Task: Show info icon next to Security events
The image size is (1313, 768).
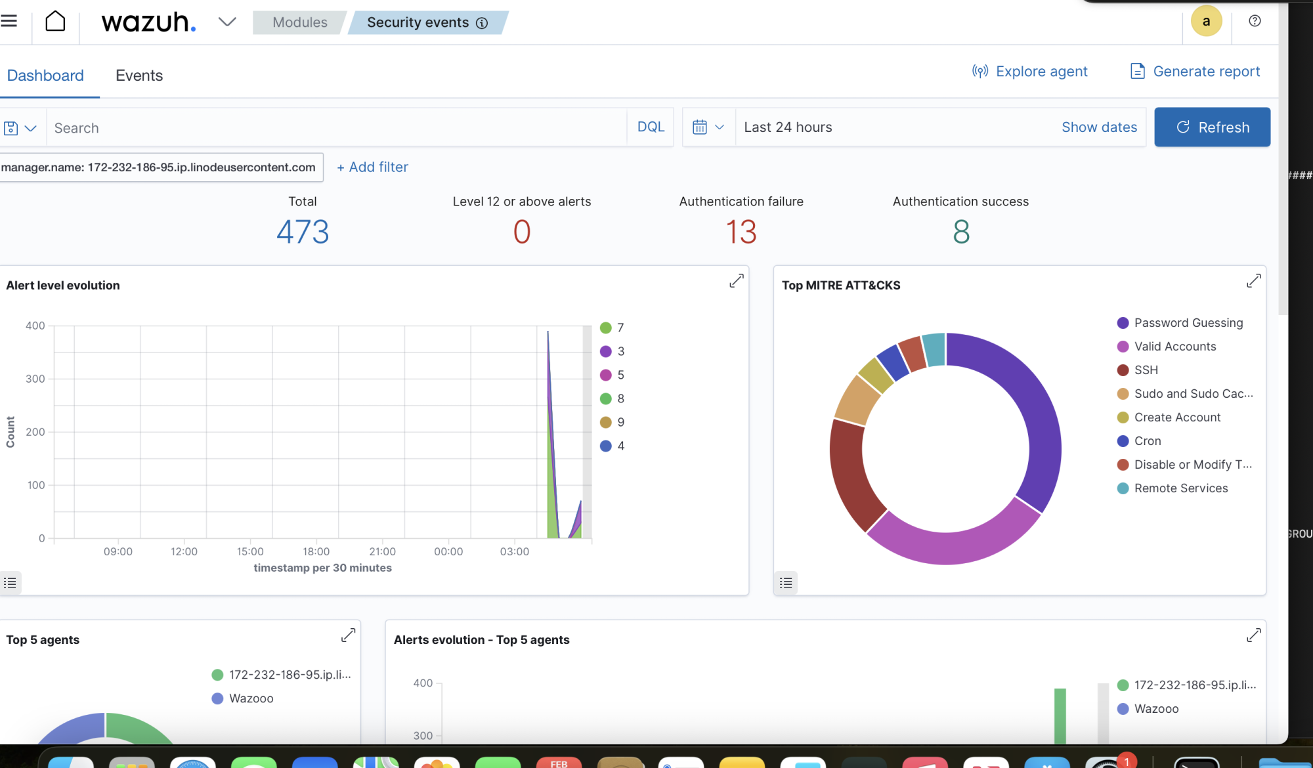Action: pos(482,23)
